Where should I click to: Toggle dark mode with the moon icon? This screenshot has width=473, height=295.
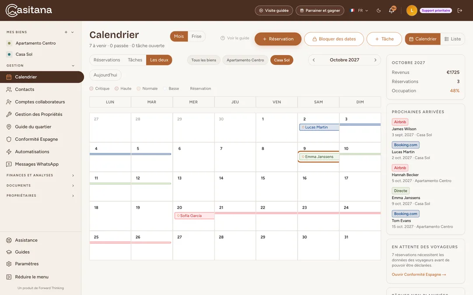(x=378, y=10)
